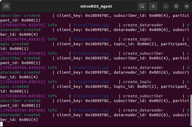Click the text ber_id: 0x001(4)
The image size is (192, 127).
pyautogui.click(x=19, y=77)
